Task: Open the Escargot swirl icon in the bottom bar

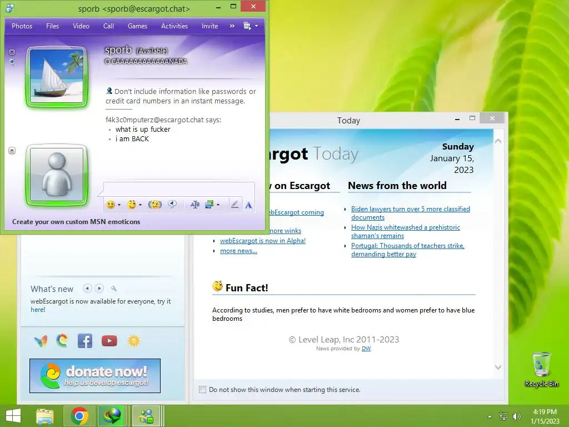Action: 62,341
